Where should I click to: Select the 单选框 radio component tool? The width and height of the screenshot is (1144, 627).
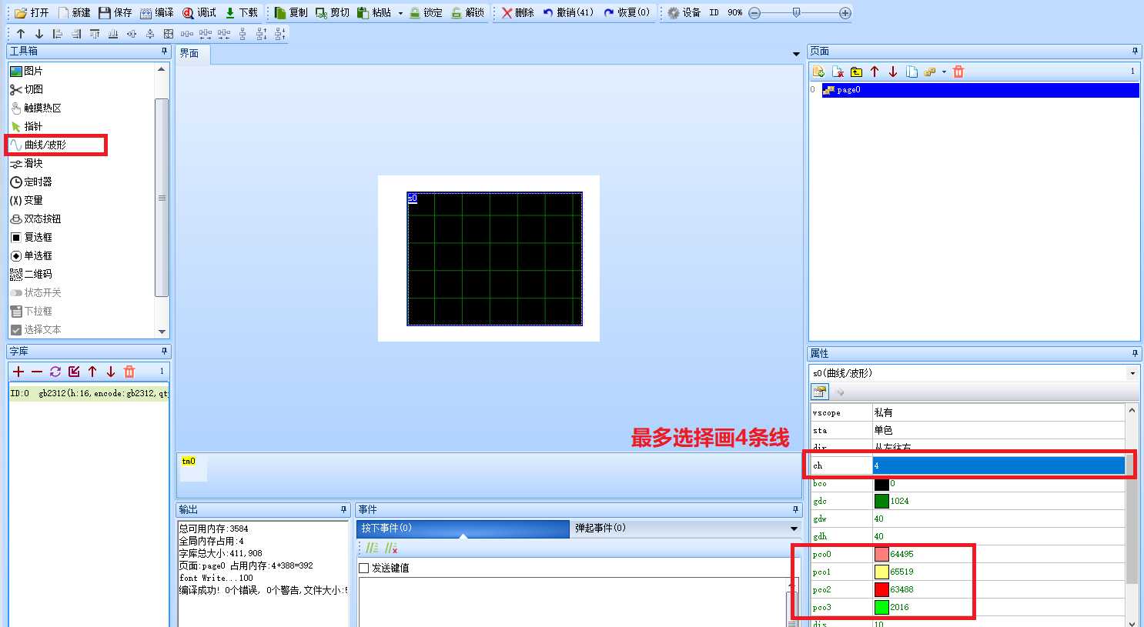32,255
